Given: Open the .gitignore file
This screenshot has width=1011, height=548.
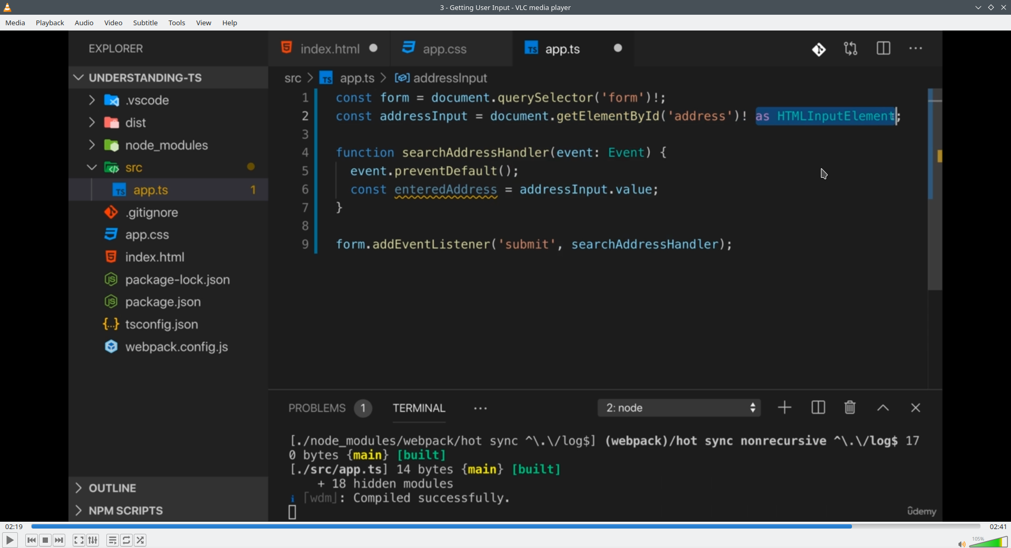Looking at the screenshot, I should (168, 212).
